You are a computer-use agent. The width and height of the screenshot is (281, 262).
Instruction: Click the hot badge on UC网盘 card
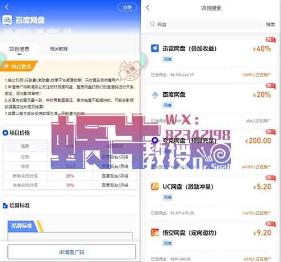click(270, 178)
